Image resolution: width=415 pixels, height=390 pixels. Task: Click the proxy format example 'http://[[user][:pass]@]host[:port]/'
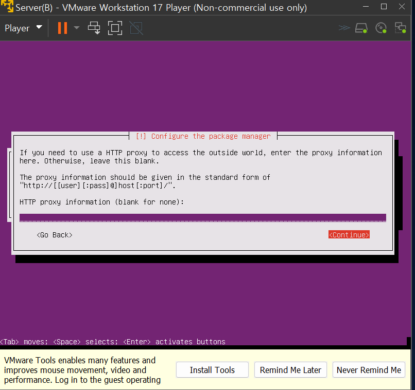click(98, 185)
